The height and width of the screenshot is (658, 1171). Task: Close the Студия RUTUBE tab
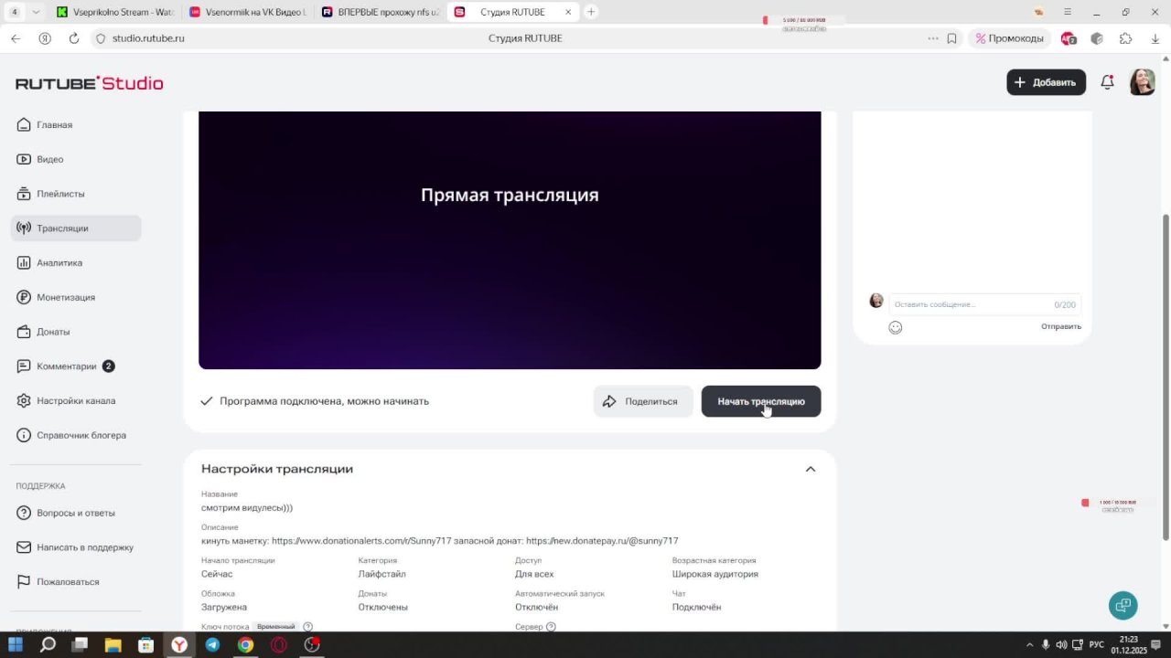click(568, 12)
